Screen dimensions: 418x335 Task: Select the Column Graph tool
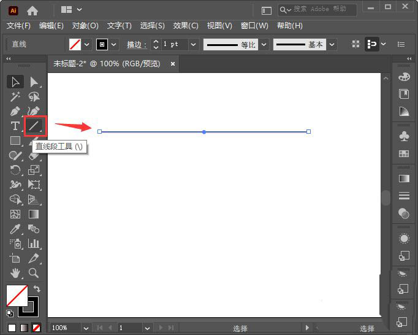tap(34, 244)
